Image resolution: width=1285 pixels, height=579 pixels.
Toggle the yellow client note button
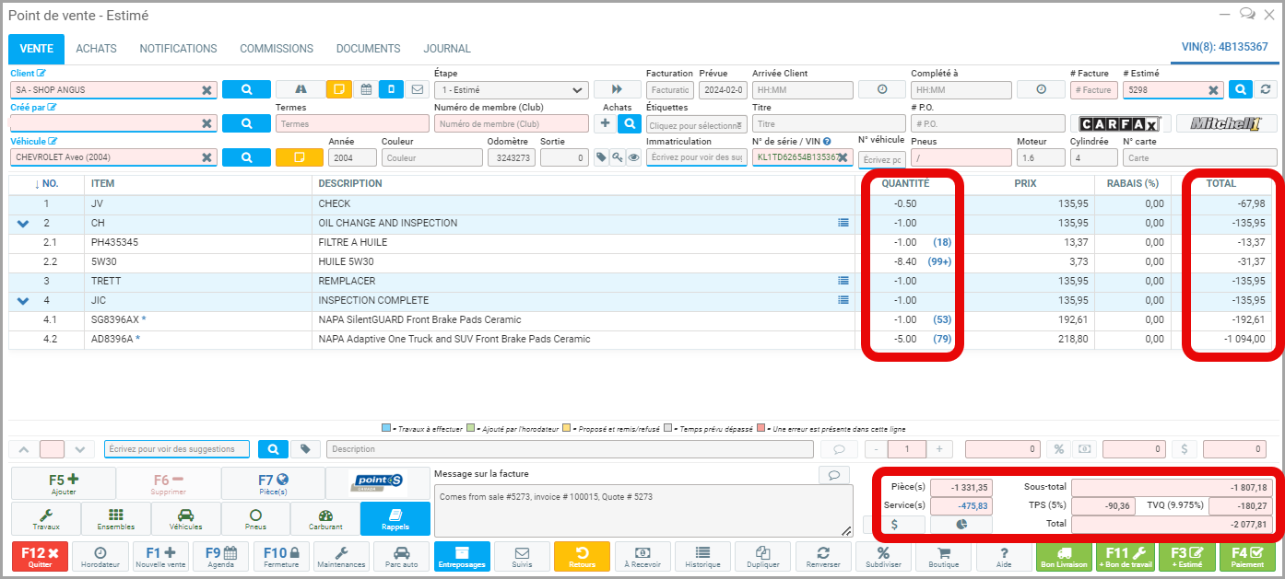click(338, 89)
